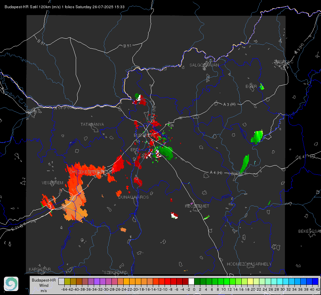
Task: Click the "42" legend value
Action: (318, 289)
